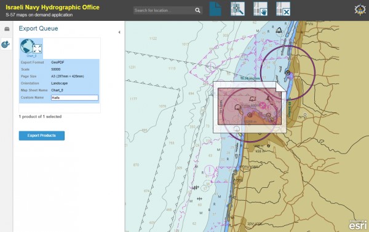The width and height of the screenshot is (369, 232).
Task: Click the A3 page size value
Action: [68, 76]
